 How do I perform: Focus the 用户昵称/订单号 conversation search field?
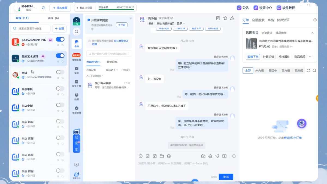click(x=109, y=54)
